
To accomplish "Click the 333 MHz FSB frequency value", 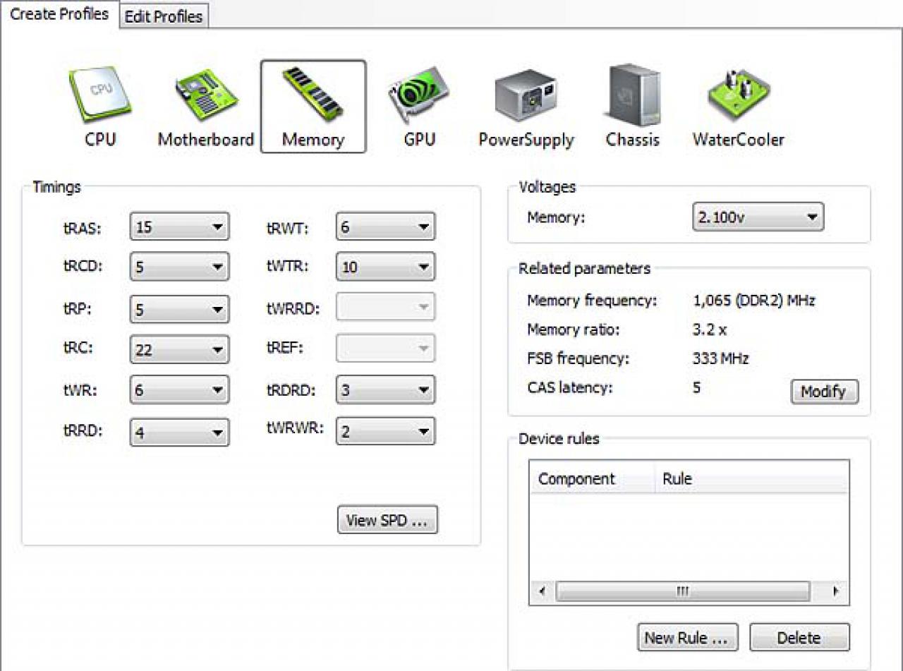I will [721, 358].
